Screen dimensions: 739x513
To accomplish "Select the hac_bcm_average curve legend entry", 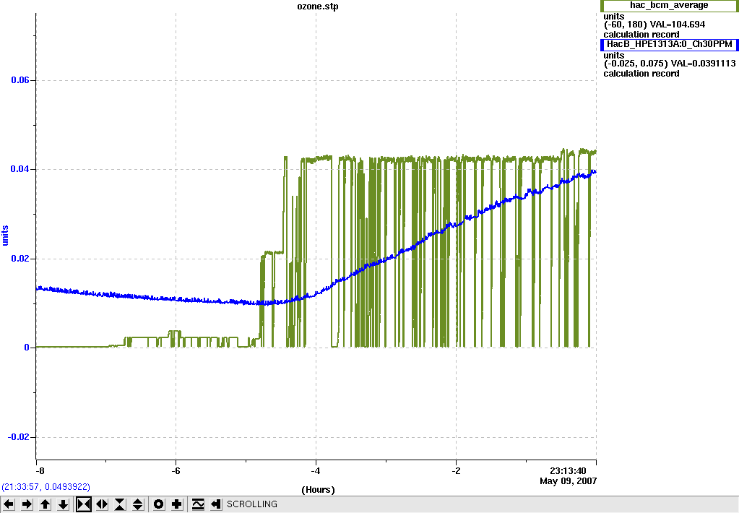I will coord(669,5).
